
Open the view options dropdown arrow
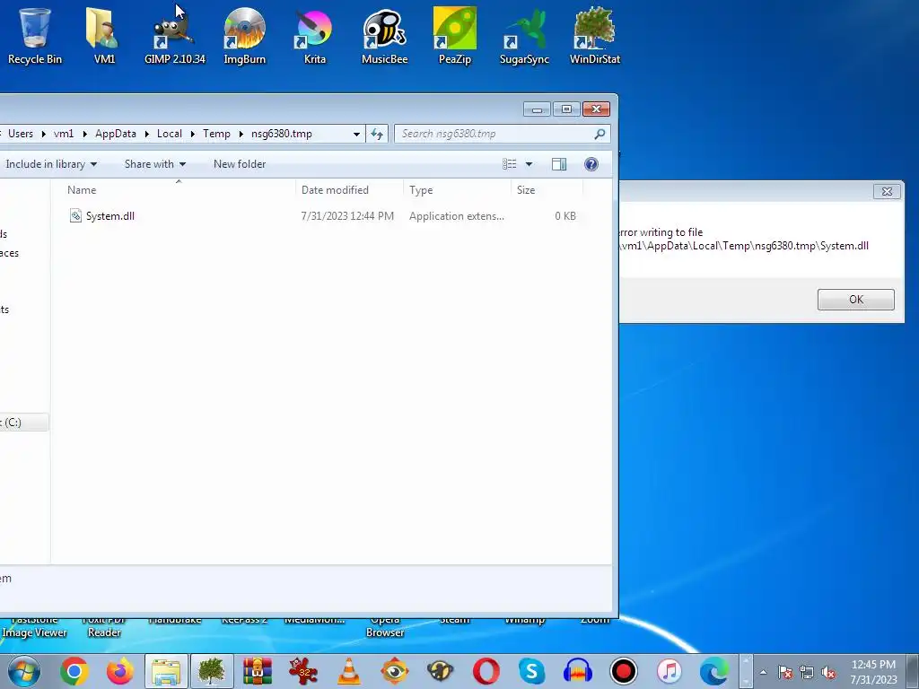coord(529,164)
